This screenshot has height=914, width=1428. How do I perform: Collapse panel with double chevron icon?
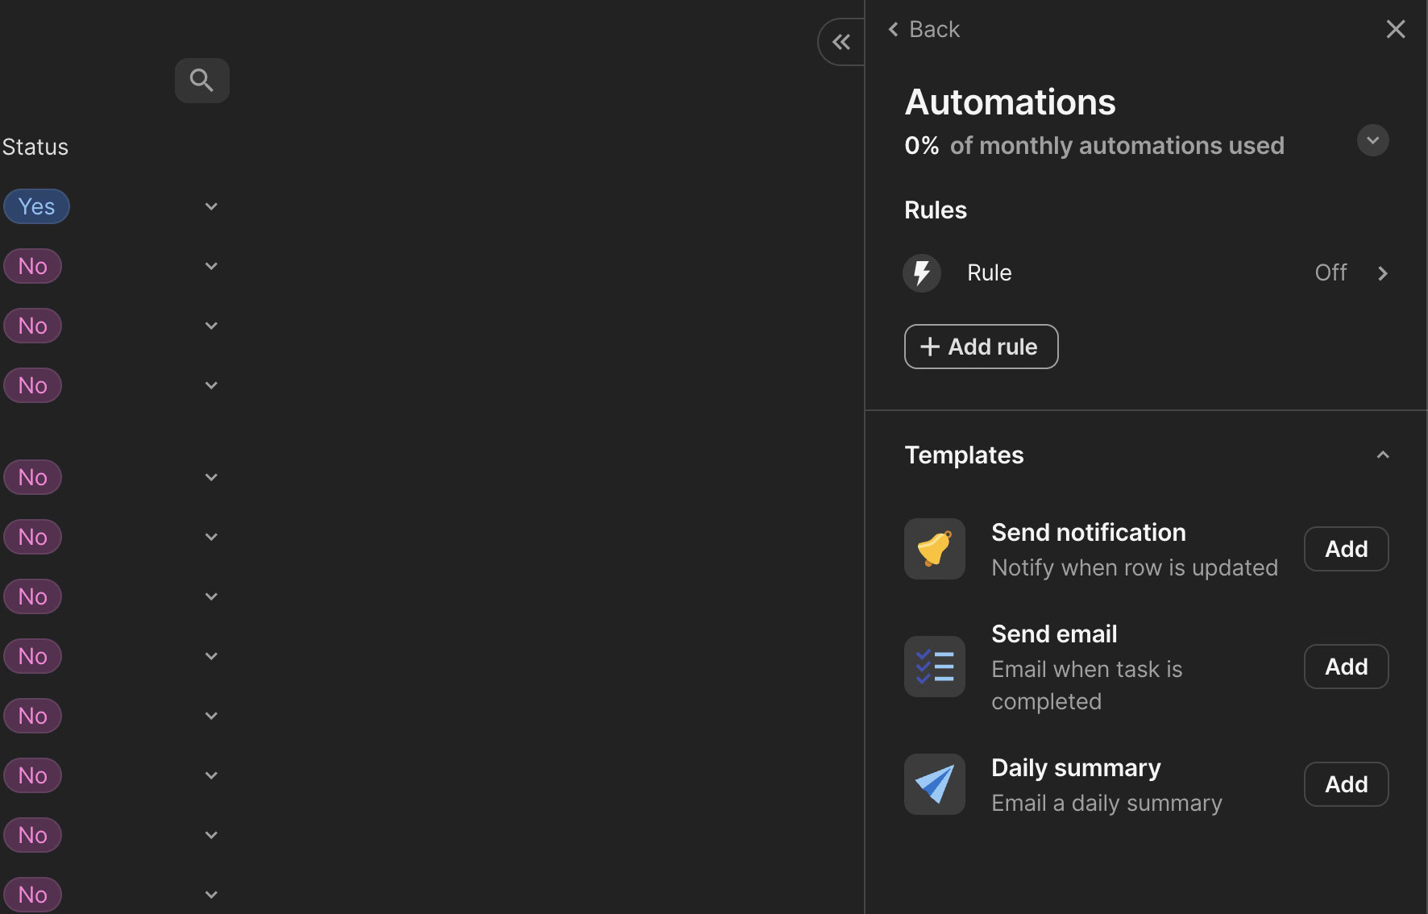point(841,42)
